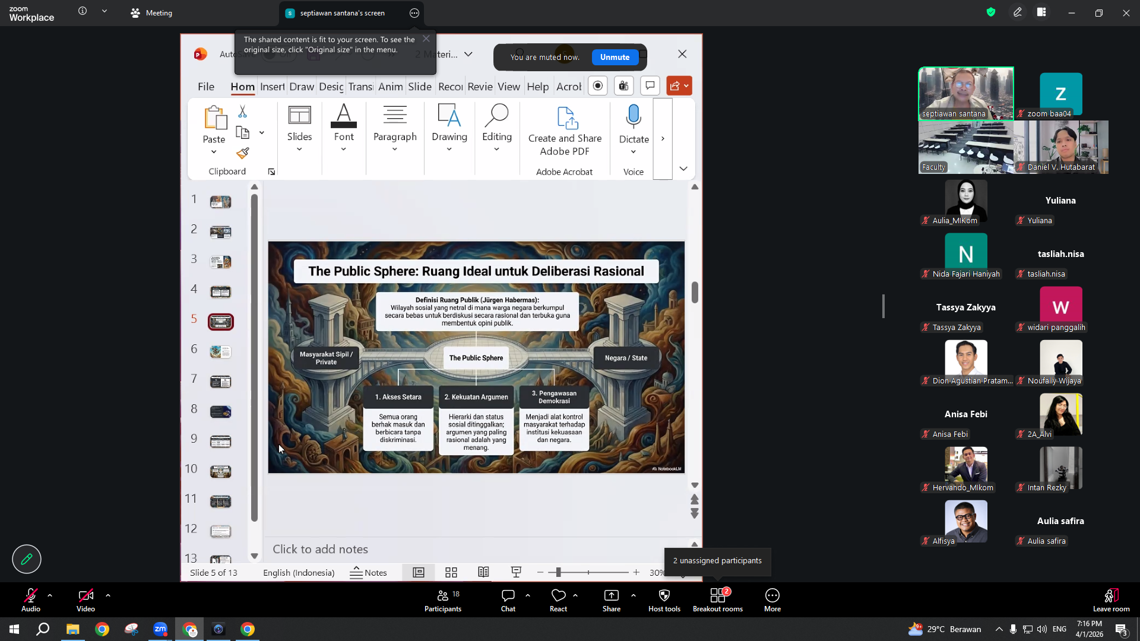
Task: Expand the Paste dropdown arrow
Action: (x=214, y=153)
